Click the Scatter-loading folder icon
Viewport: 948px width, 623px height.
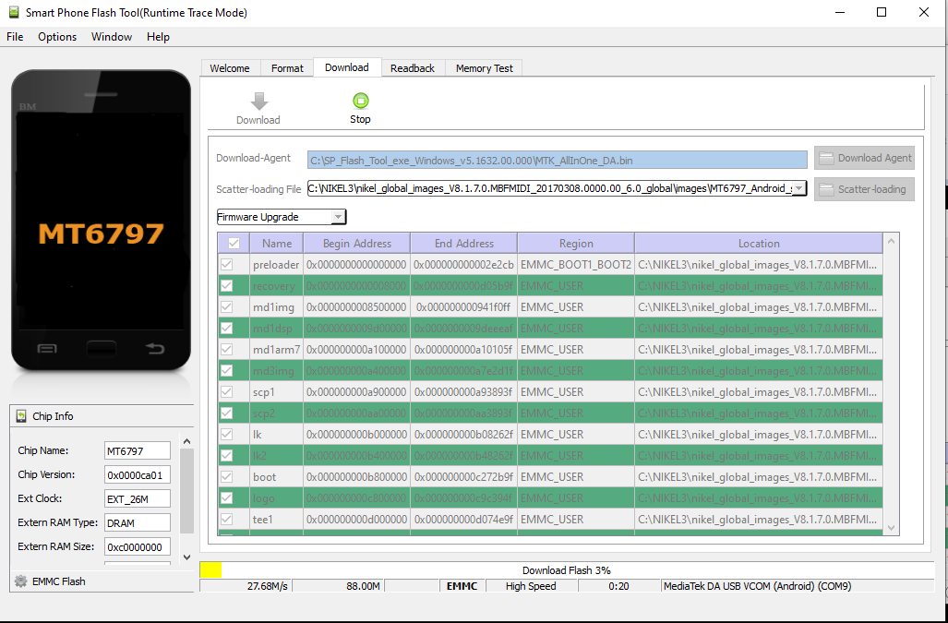click(x=827, y=189)
